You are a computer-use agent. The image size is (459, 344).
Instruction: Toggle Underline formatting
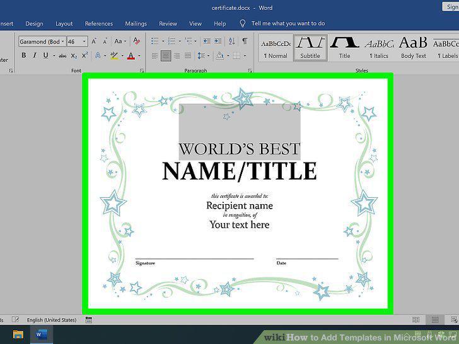tap(45, 55)
